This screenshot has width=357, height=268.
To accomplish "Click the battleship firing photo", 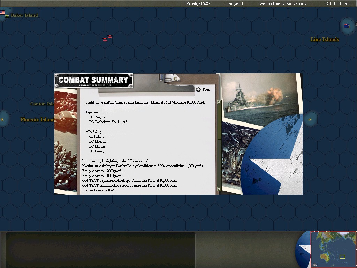I will pos(261,98).
